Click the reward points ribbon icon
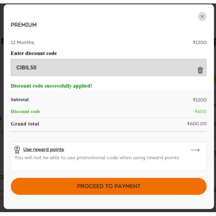 click(x=17, y=150)
